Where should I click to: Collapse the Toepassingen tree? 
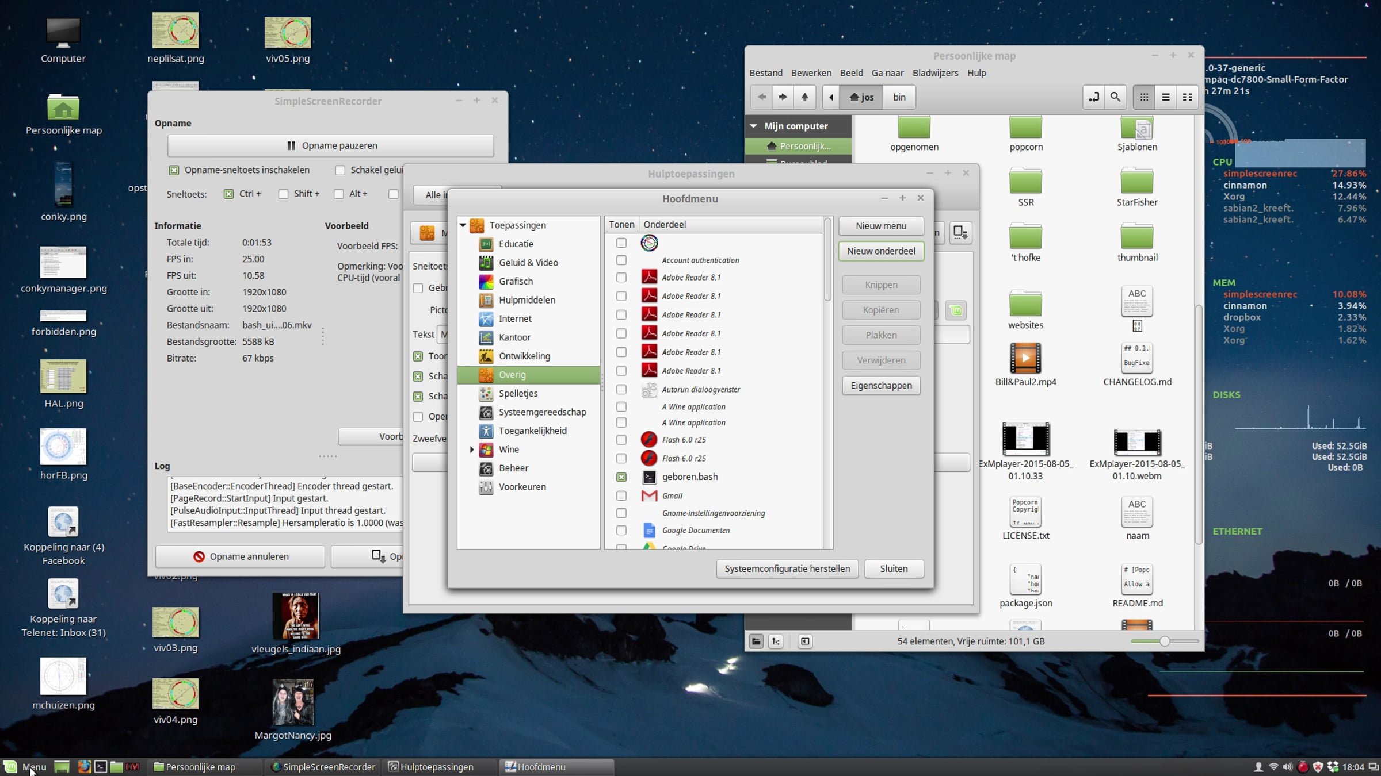(463, 225)
